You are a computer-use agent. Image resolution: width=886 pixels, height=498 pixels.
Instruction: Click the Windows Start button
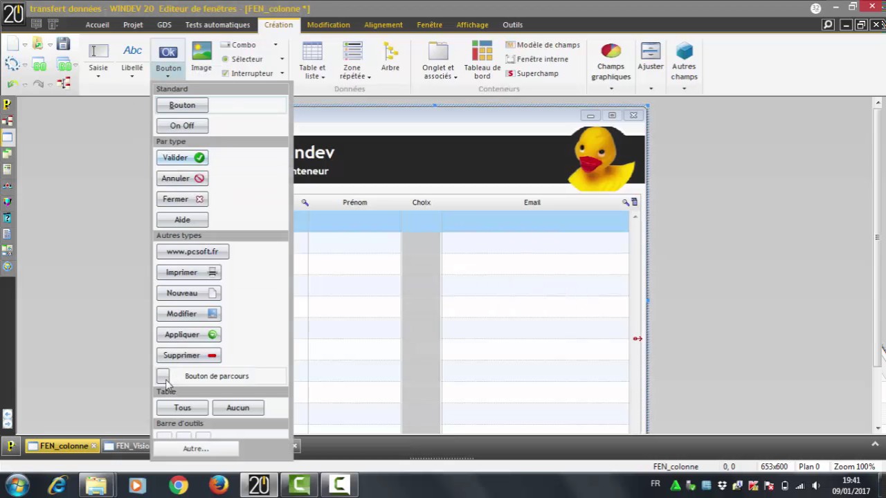coord(17,486)
